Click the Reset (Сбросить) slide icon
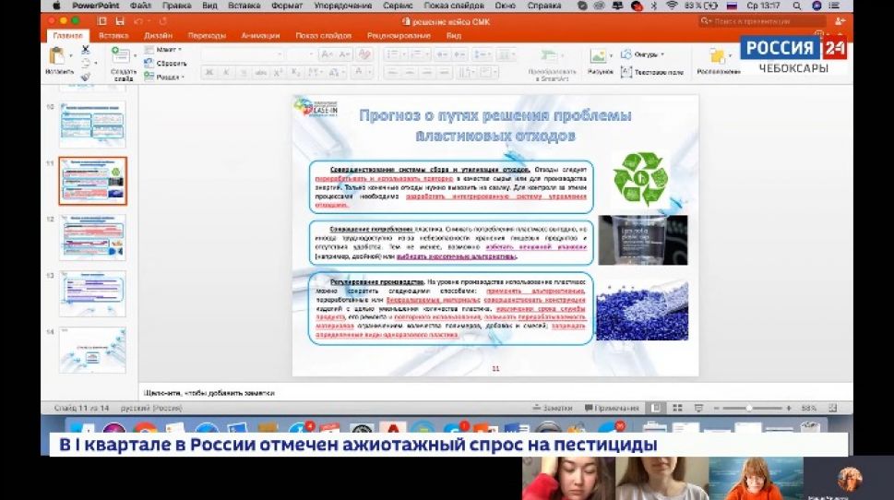This screenshot has width=894, height=500. point(149,64)
